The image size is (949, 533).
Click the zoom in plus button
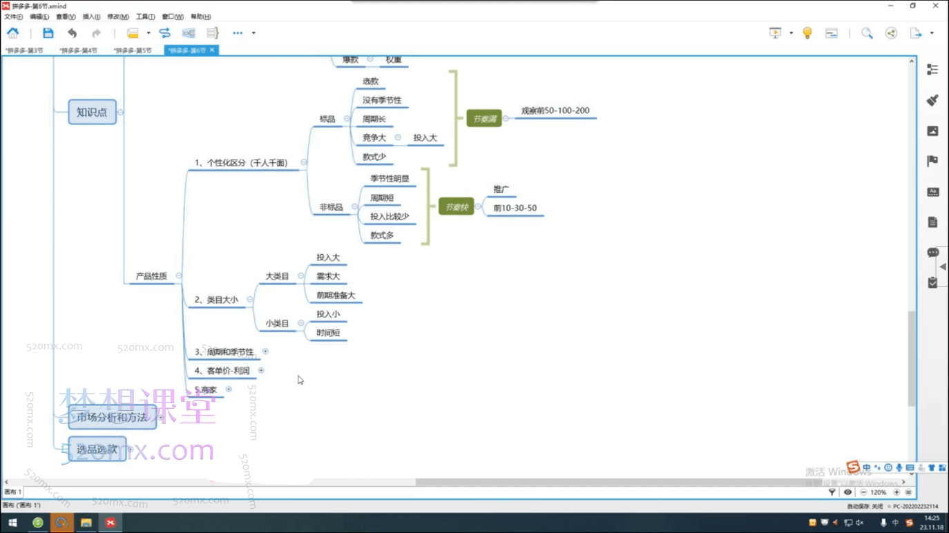(897, 492)
